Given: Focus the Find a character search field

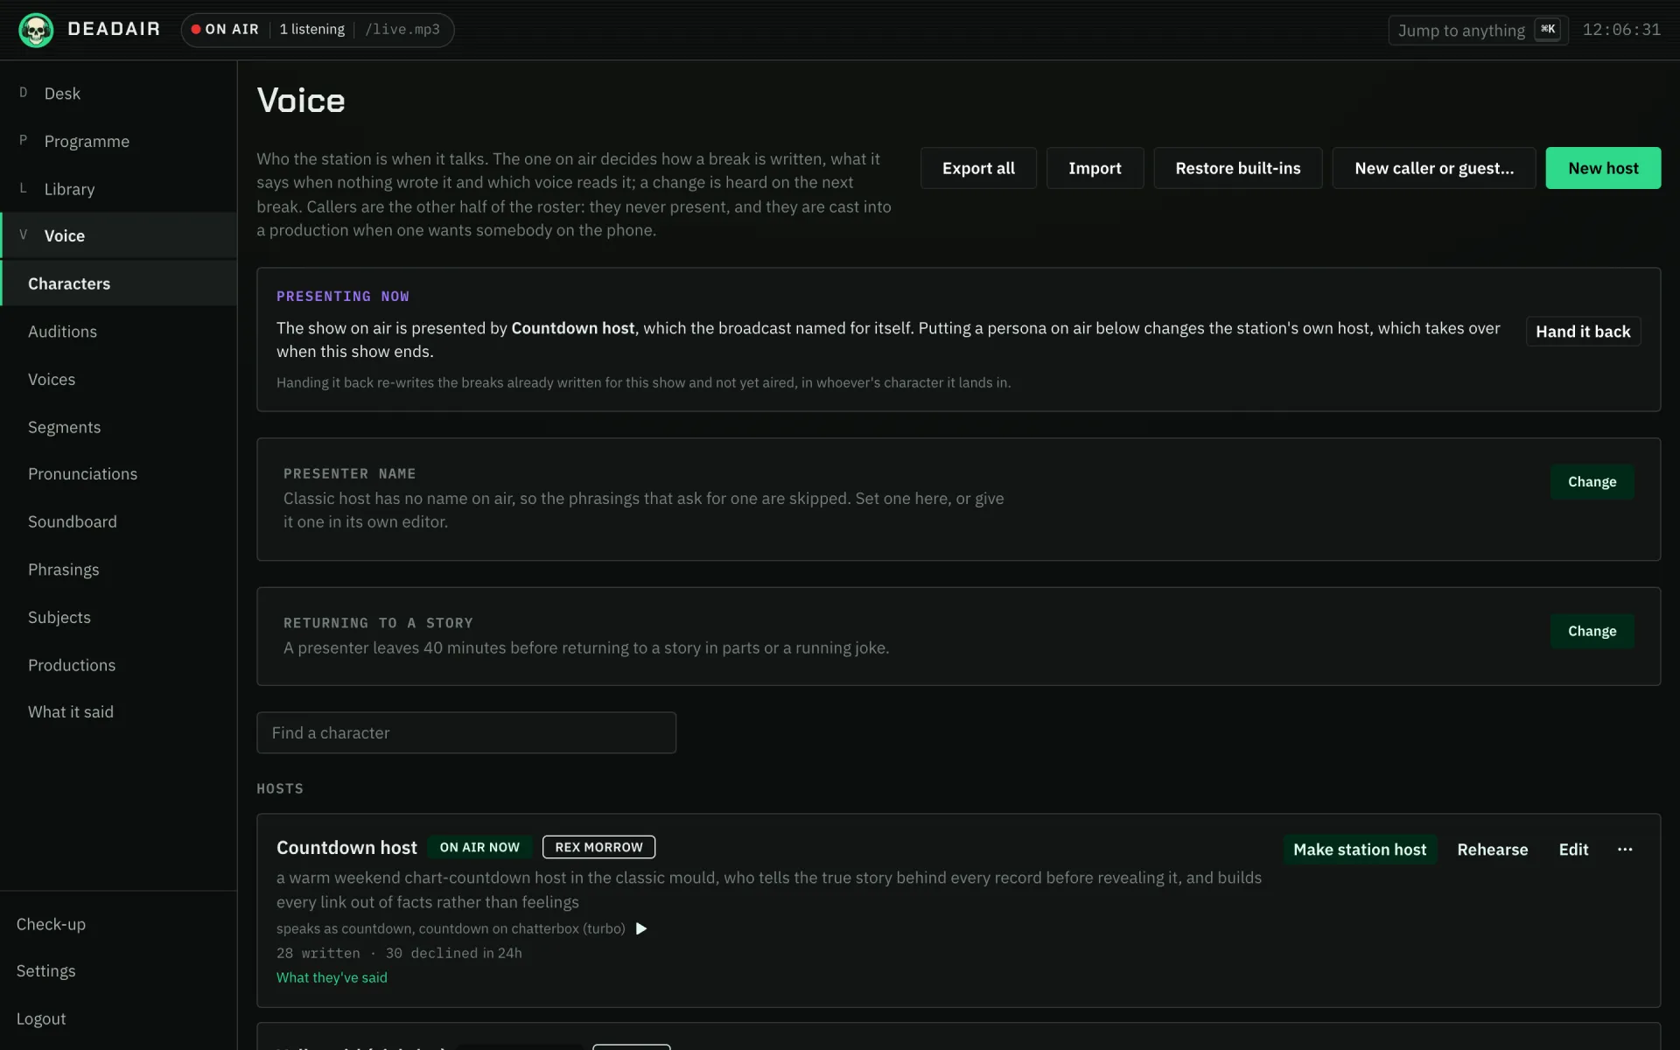Looking at the screenshot, I should pos(466,732).
